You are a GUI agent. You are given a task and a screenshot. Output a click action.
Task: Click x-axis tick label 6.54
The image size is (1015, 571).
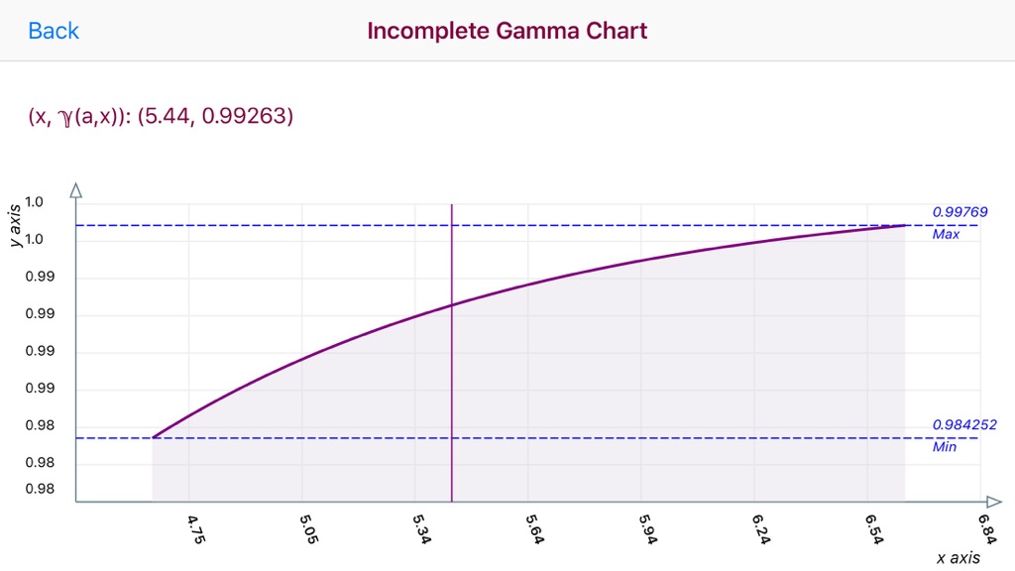[874, 529]
